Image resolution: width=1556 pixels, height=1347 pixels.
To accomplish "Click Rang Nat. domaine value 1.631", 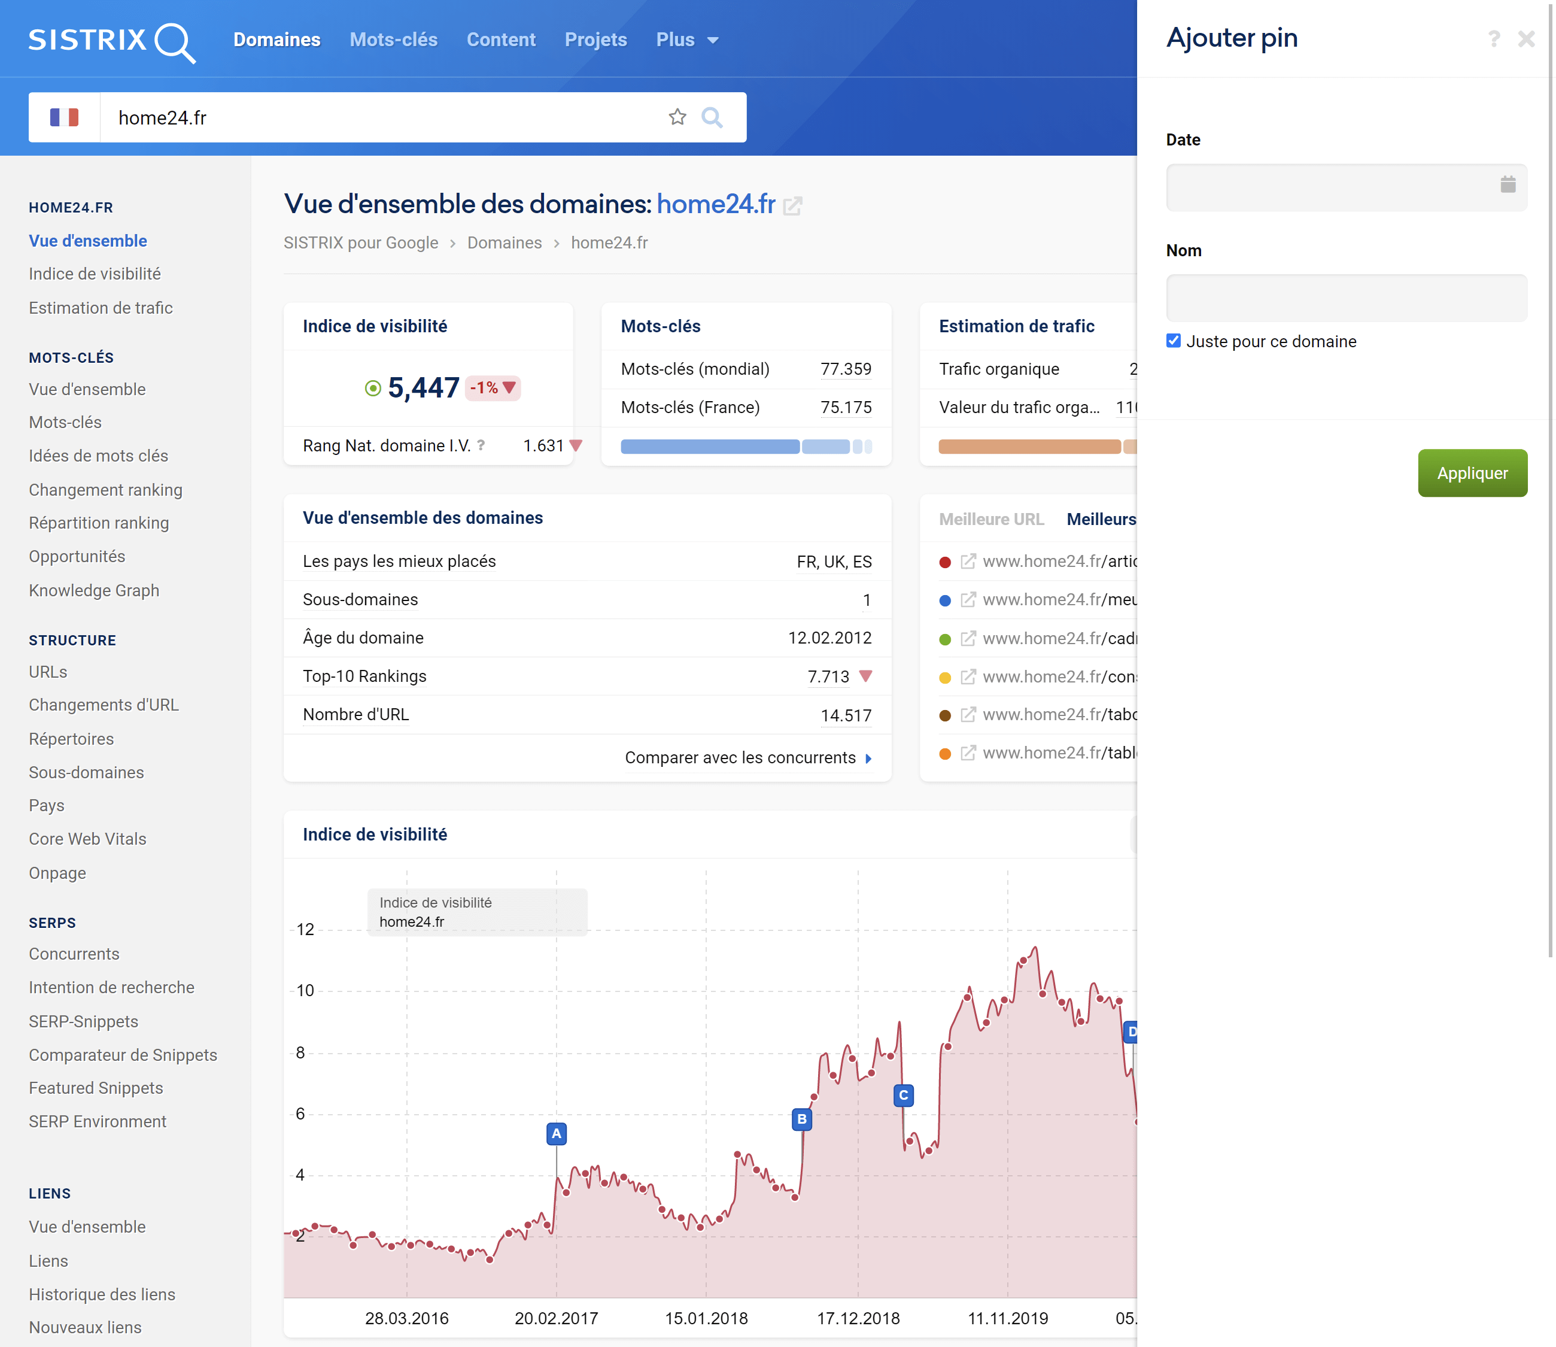I will [543, 446].
